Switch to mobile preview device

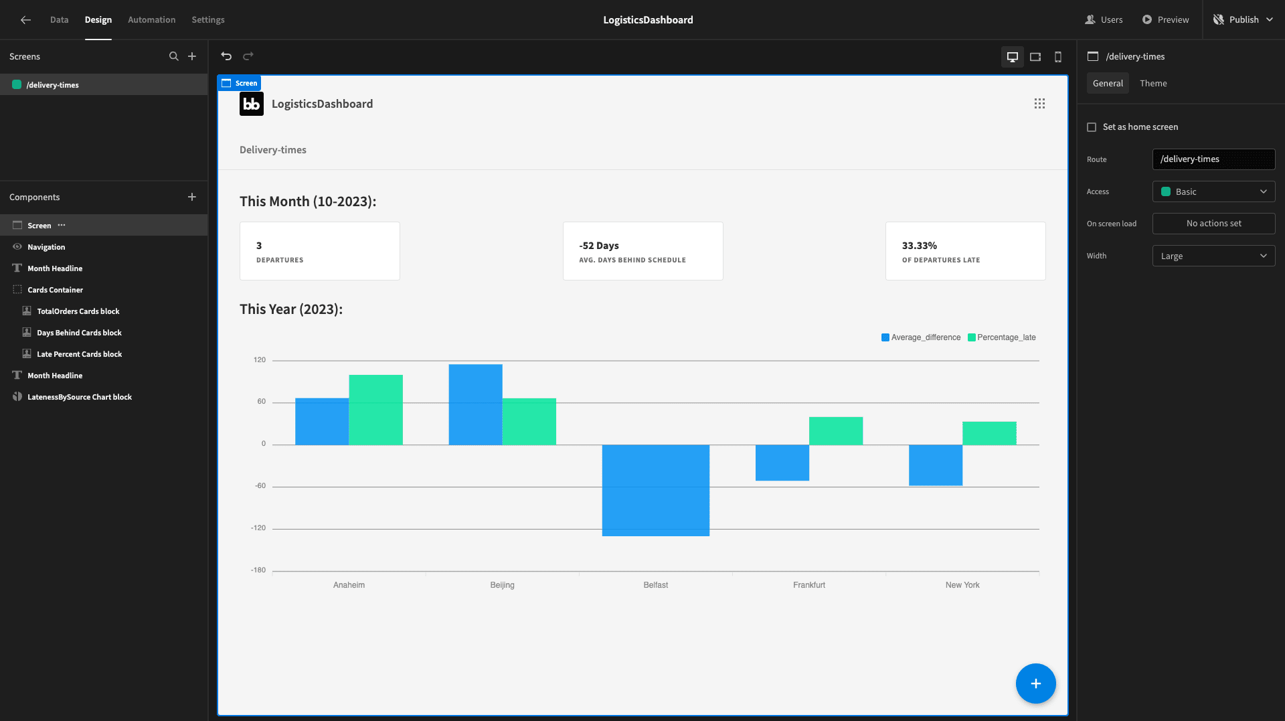[1058, 57]
